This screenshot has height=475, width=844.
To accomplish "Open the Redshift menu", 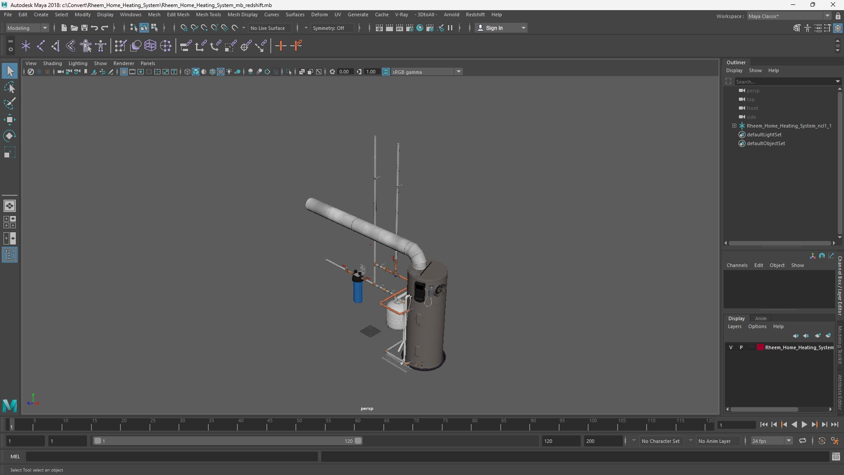I will pyautogui.click(x=475, y=15).
